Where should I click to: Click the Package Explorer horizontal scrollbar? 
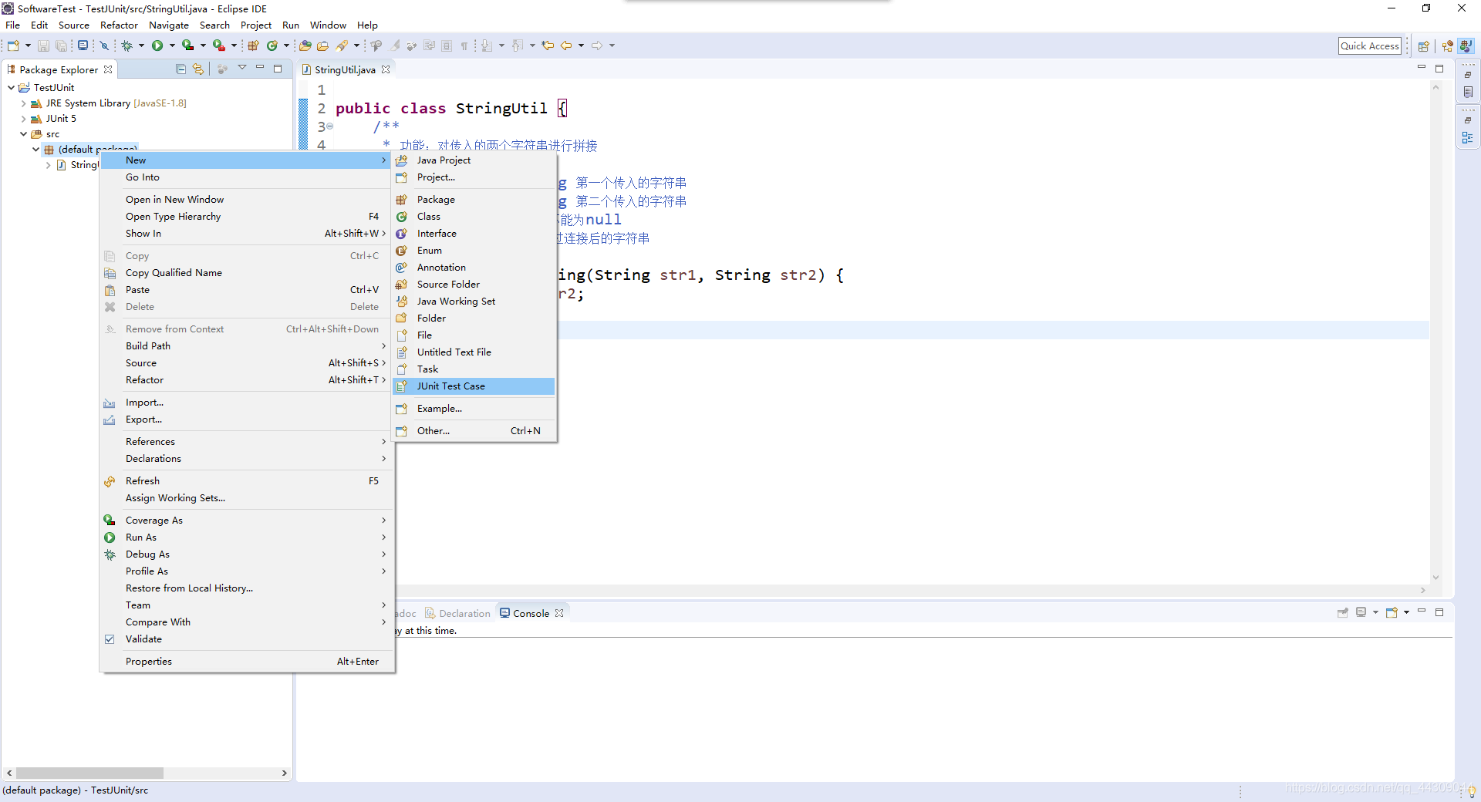point(89,773)
